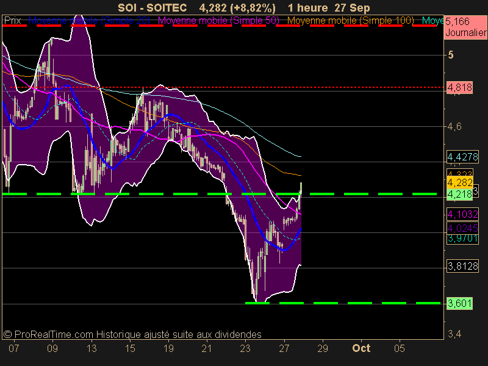Click the yellow '4,282' current price label
Viewport: 488px width, 366px height.
[x=460, y=182]
